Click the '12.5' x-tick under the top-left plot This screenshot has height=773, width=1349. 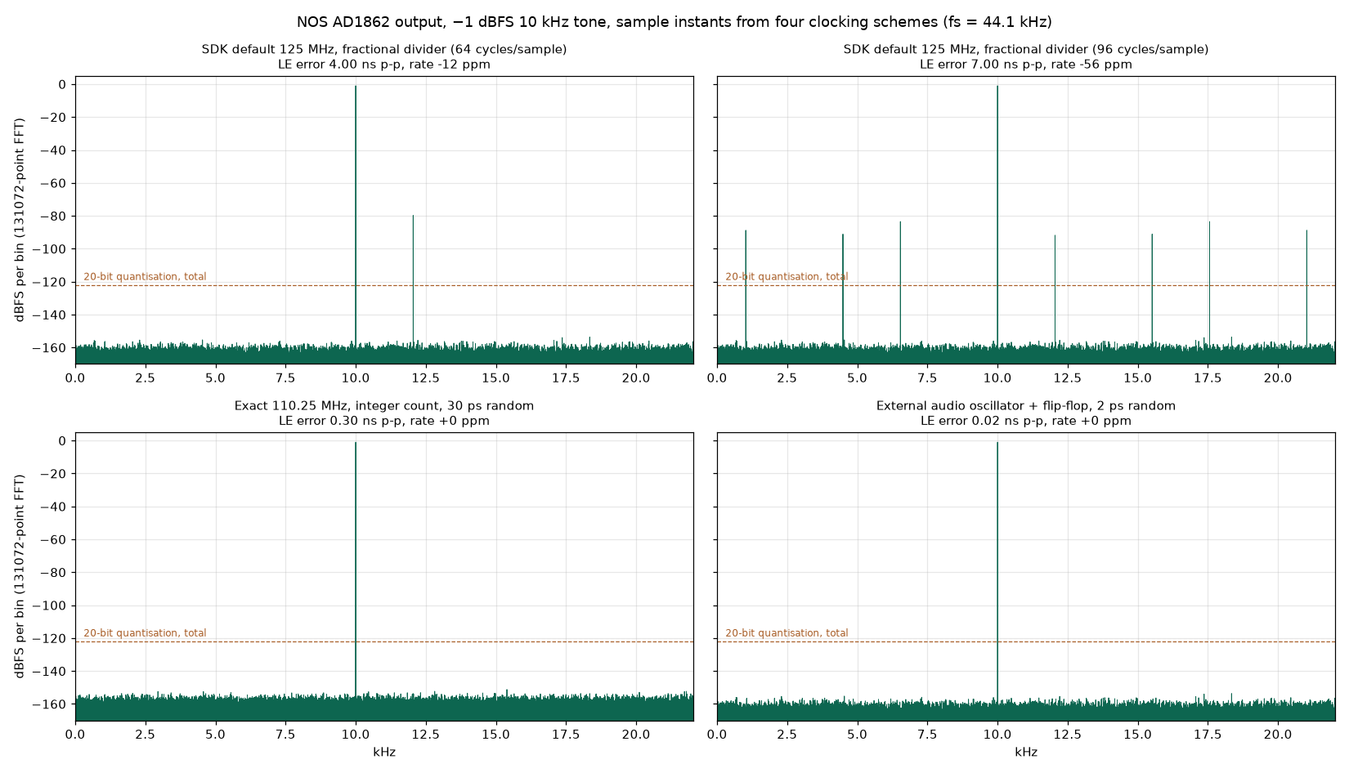[x=426, y=378]
